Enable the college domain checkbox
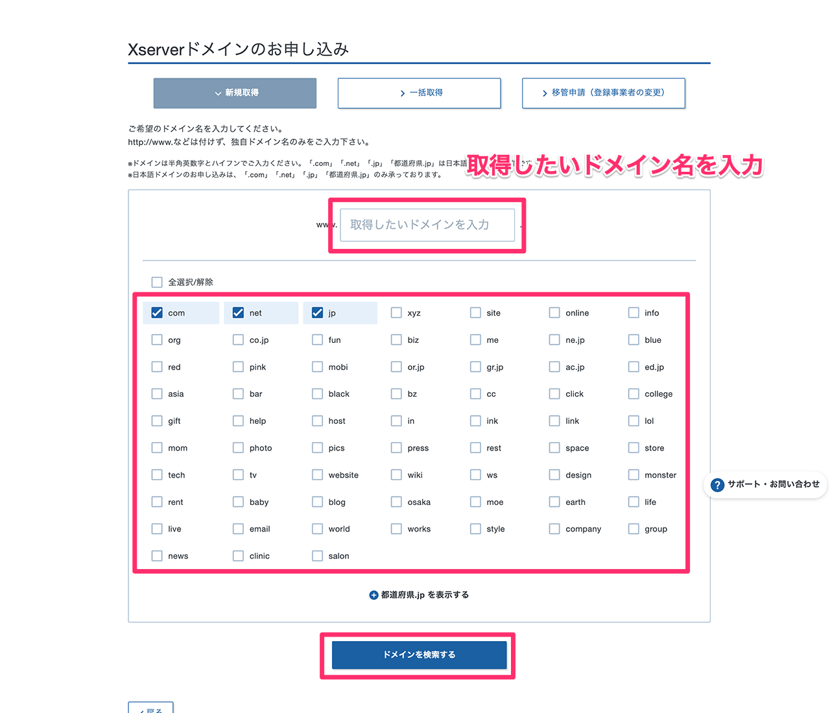This screenshot has height=713, width=830. pyautogui.click(x=634, y=393)
